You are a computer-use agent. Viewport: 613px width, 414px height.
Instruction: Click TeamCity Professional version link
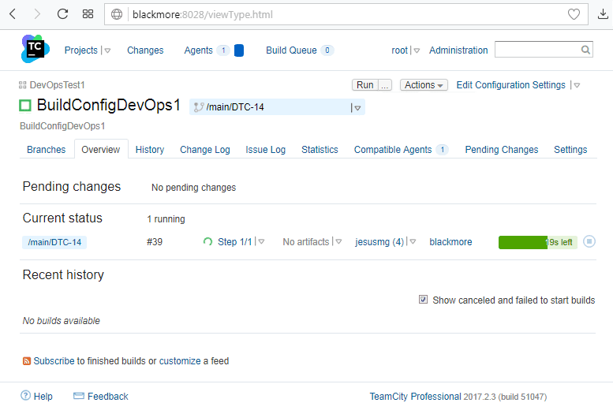point(415,397)
